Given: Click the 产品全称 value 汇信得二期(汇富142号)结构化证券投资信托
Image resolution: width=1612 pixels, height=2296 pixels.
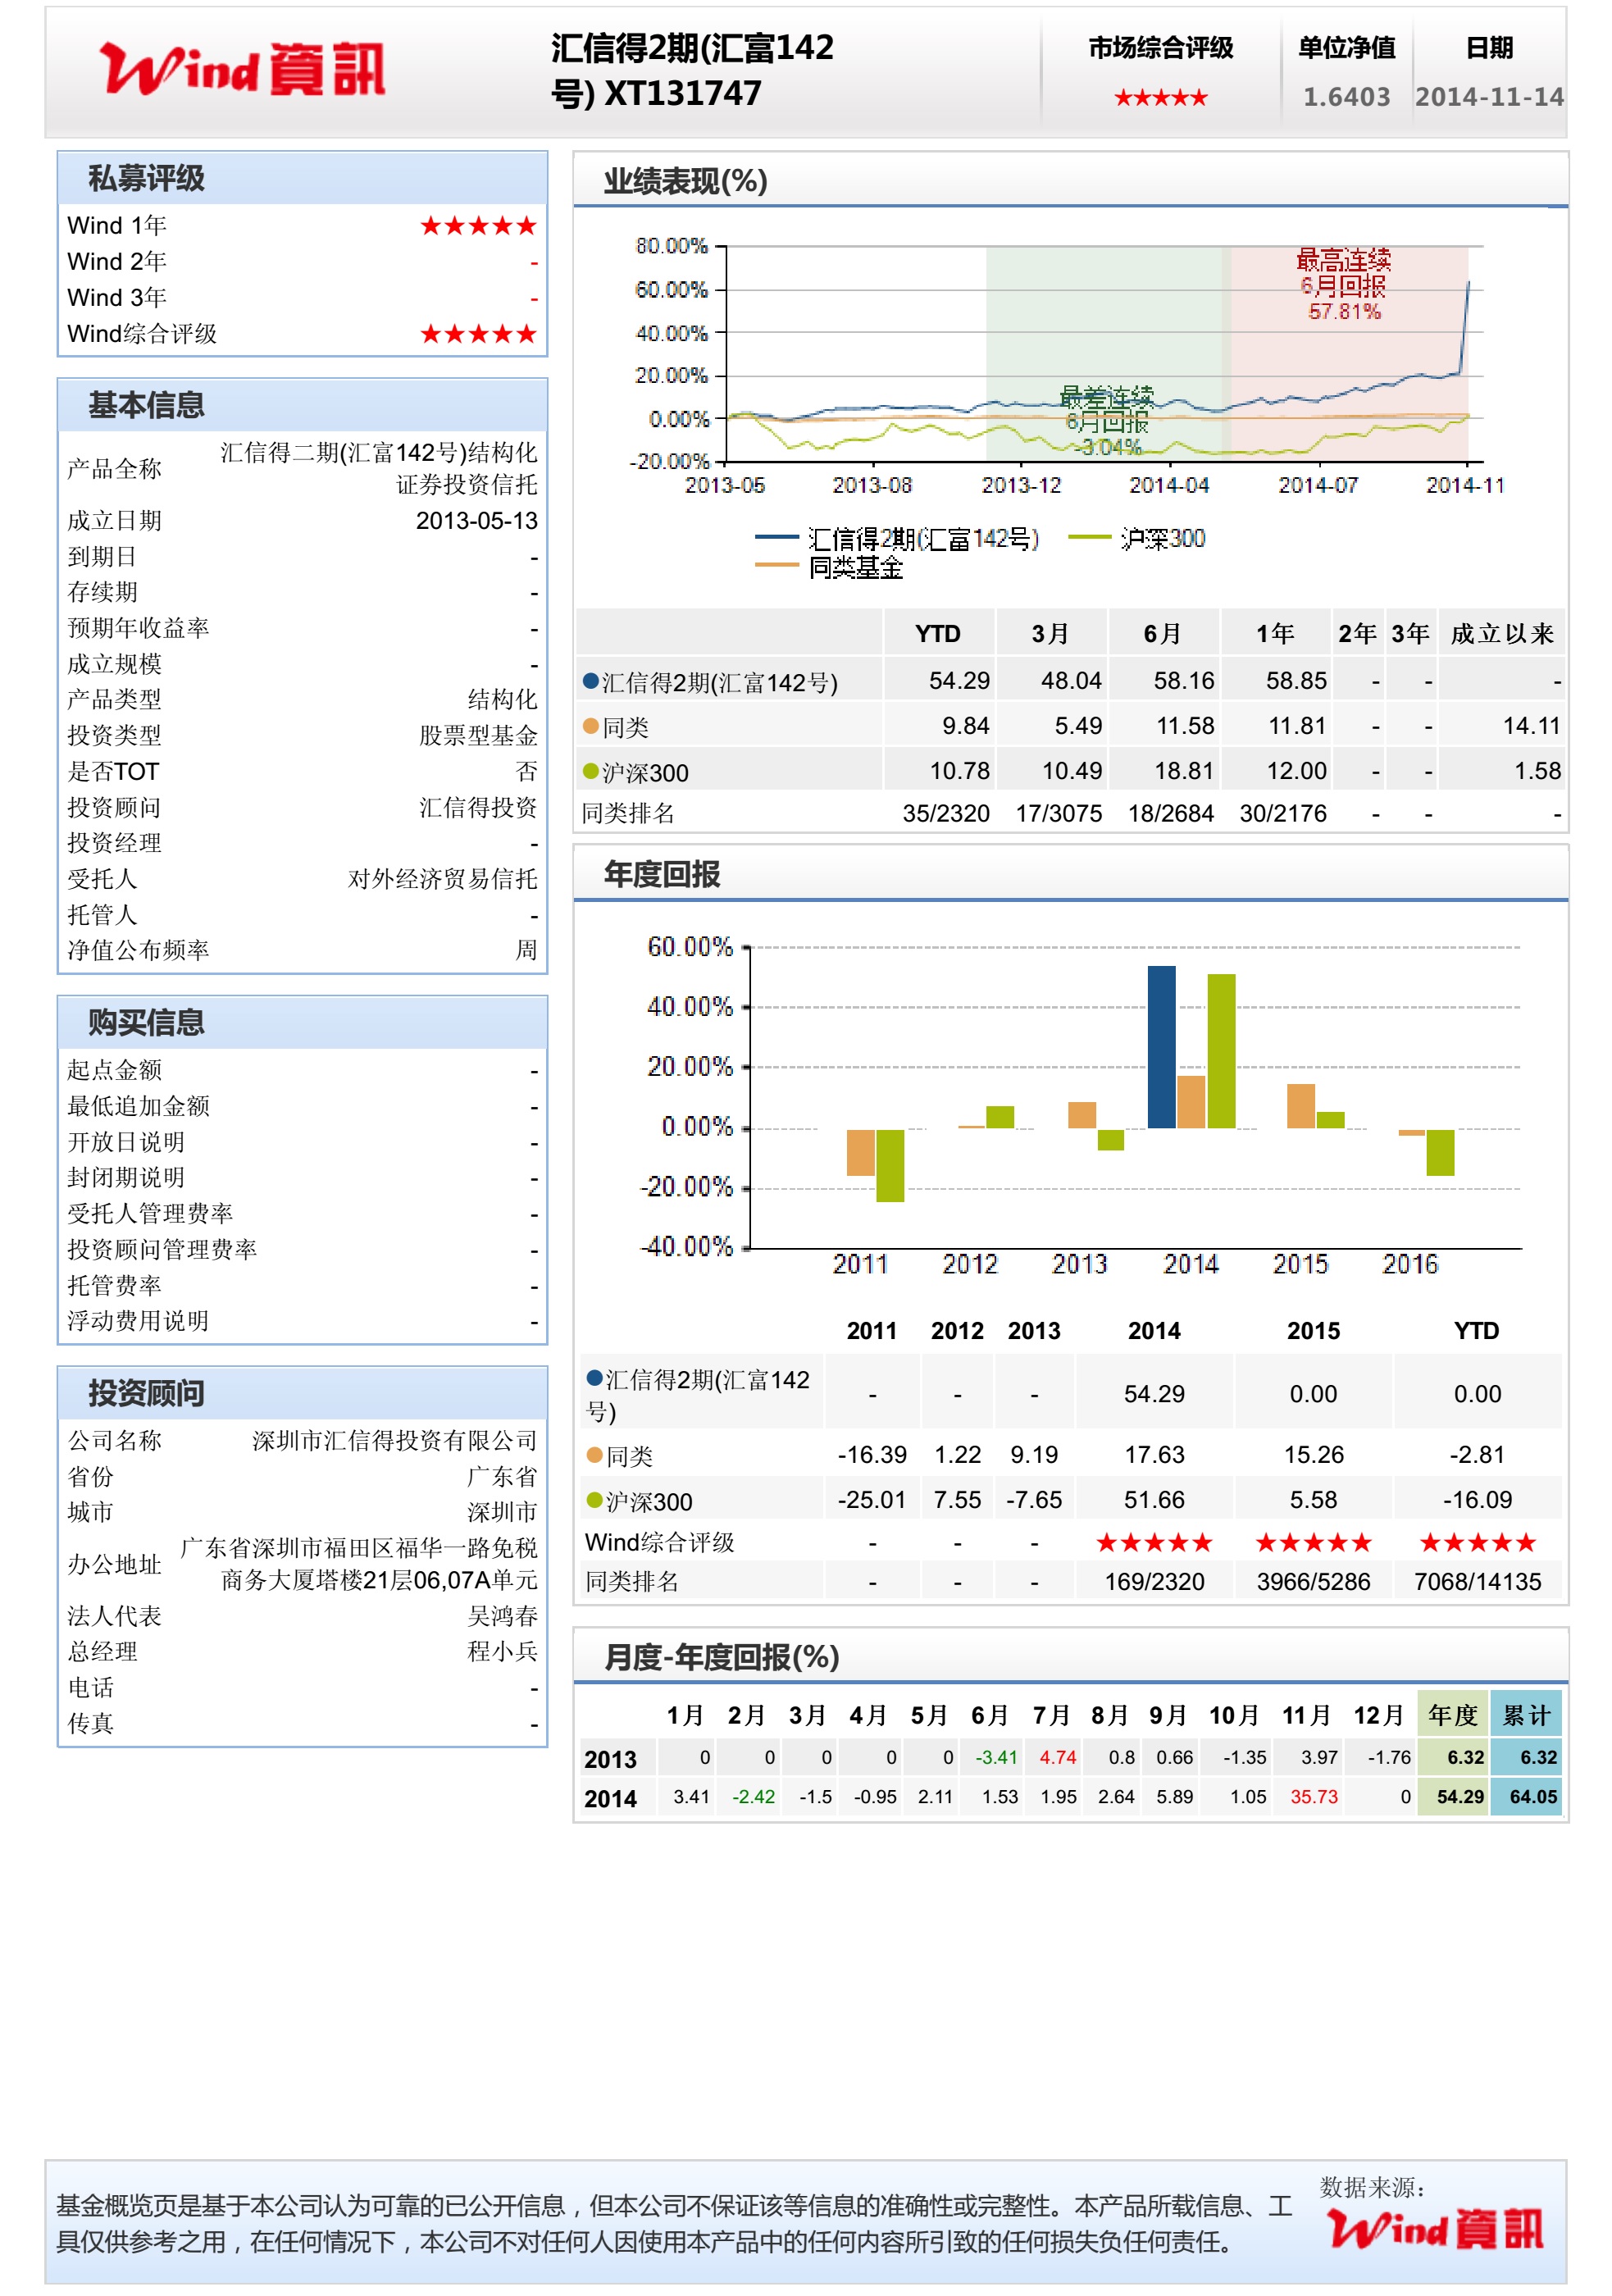Looking at the screenshot, I should (378, 469).
